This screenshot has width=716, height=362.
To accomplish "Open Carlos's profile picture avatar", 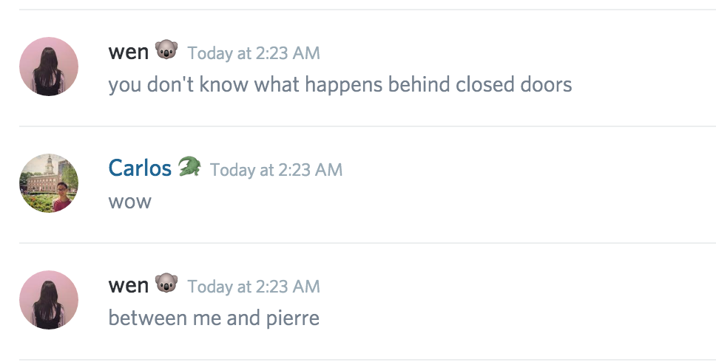I will 49,183.
